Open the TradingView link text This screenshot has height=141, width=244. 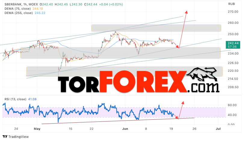19,137
